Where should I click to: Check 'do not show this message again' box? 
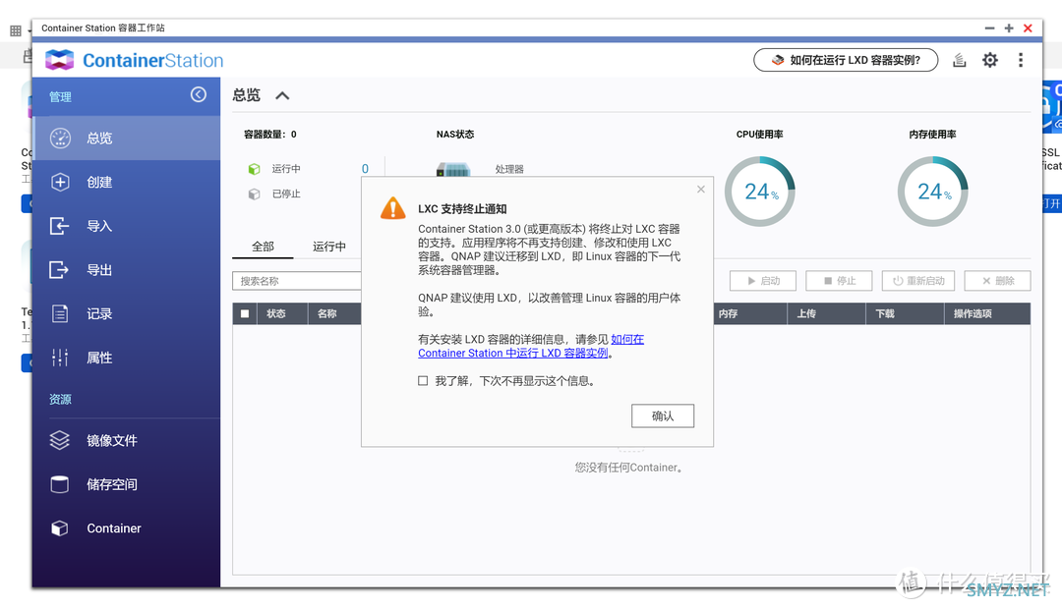[x=423, y=381]
